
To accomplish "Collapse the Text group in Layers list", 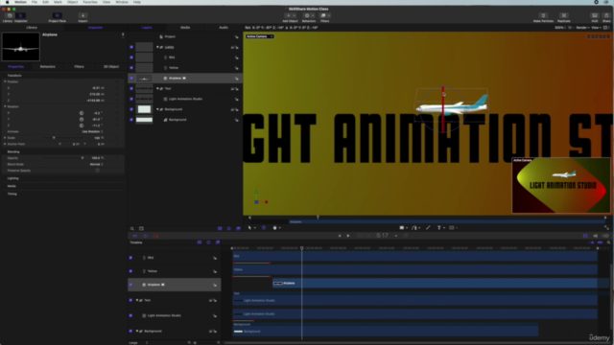I will (x=157, y=88).
